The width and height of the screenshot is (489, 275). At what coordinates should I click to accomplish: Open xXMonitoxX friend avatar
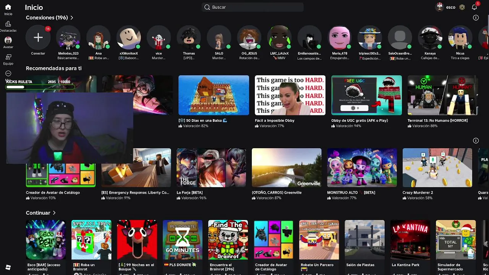point(128,37)
